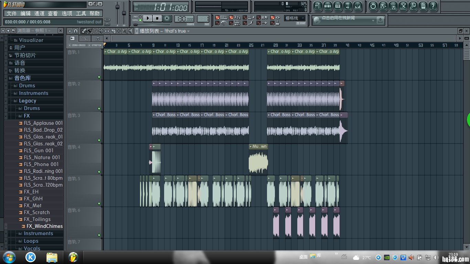Activate the zoom tool in playlist toolbar
This screenshot has width=470, height=264.
click(125, 31)
